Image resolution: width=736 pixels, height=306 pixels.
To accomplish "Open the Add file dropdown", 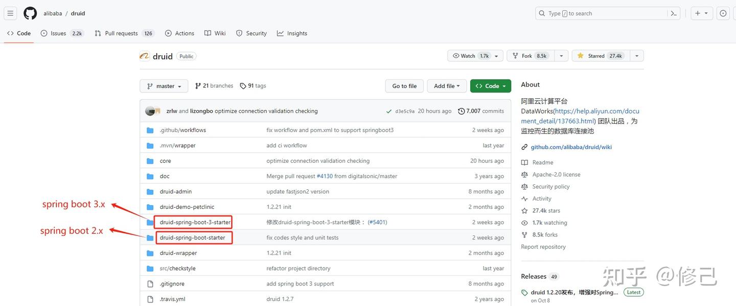I will pos(446,85).
